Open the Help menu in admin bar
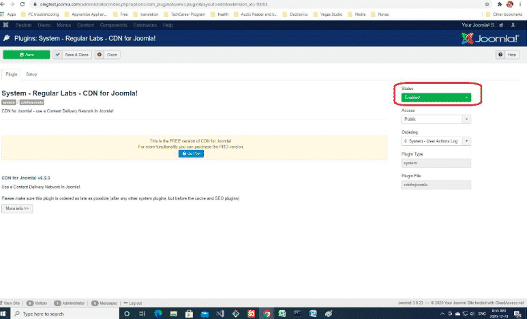This screenshot has width=529, height=319. coord(168,25)
